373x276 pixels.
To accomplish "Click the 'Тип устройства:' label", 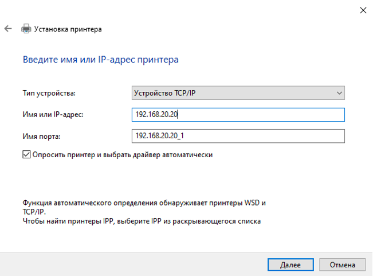I will (x=49, y=93).
